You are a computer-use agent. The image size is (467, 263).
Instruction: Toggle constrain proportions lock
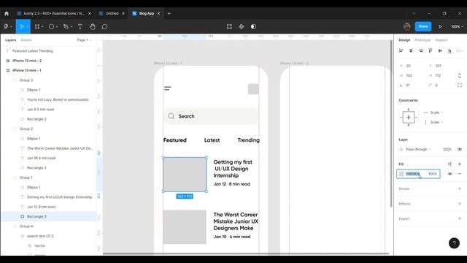point(460,75)
